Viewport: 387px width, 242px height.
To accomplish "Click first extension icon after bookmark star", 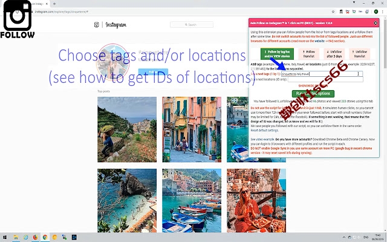I will 341,11.
